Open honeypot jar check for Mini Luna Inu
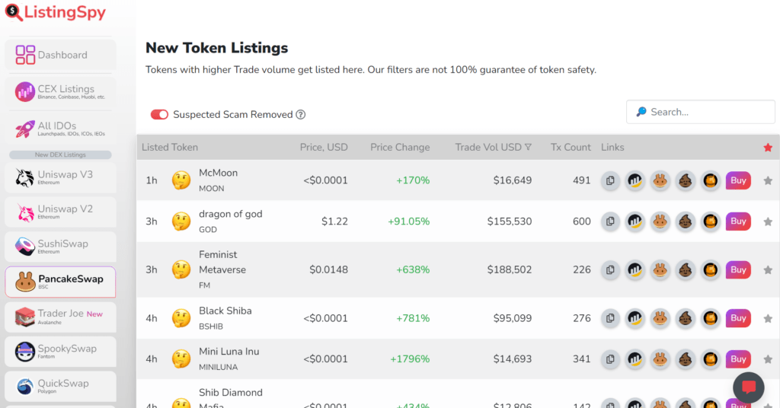780x408 pixels. pyautogui.click(x=711, y=359)
